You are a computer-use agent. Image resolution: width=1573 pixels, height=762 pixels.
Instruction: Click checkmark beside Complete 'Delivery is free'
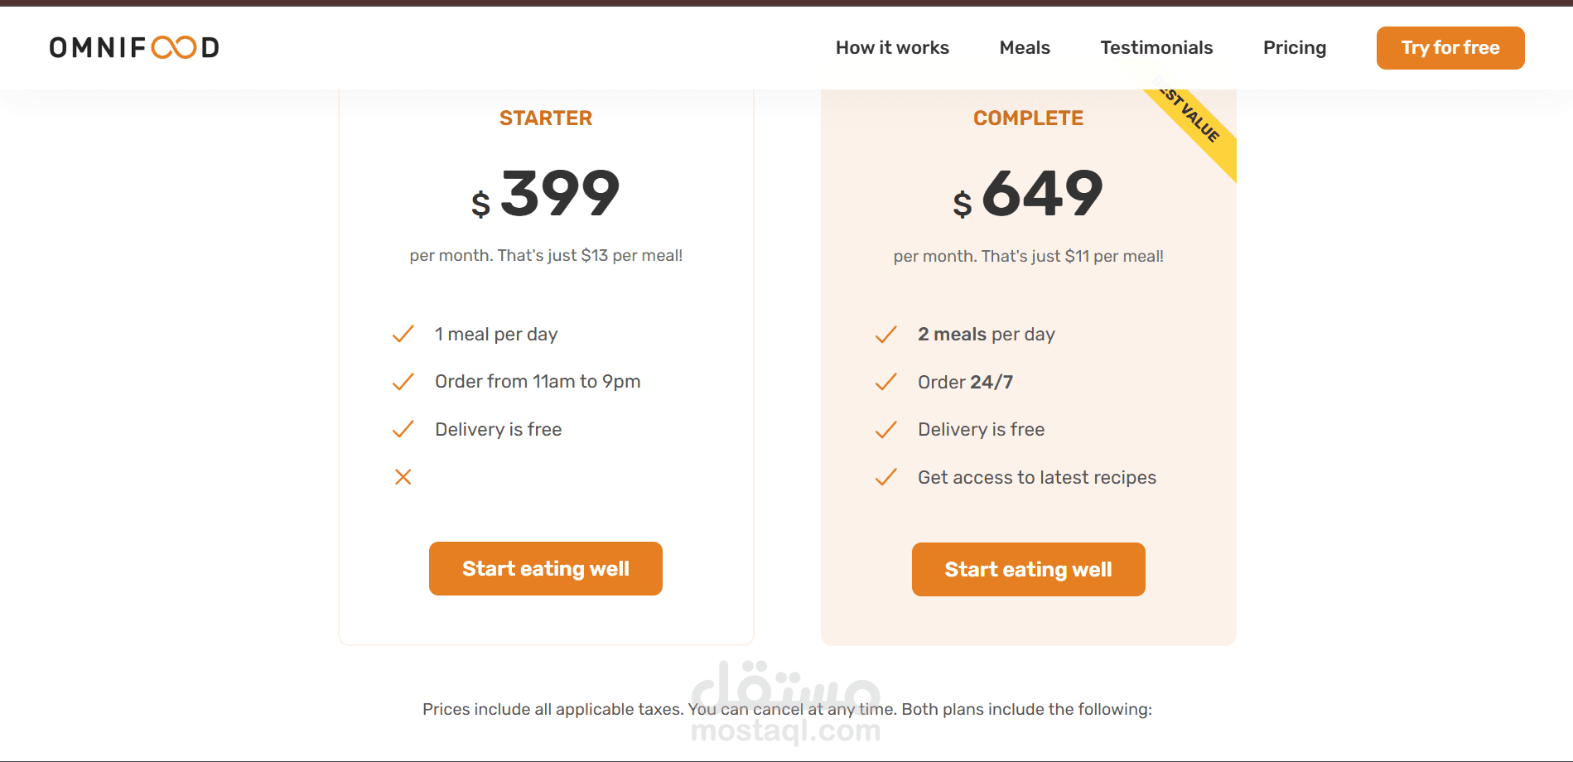pos(885,430)
